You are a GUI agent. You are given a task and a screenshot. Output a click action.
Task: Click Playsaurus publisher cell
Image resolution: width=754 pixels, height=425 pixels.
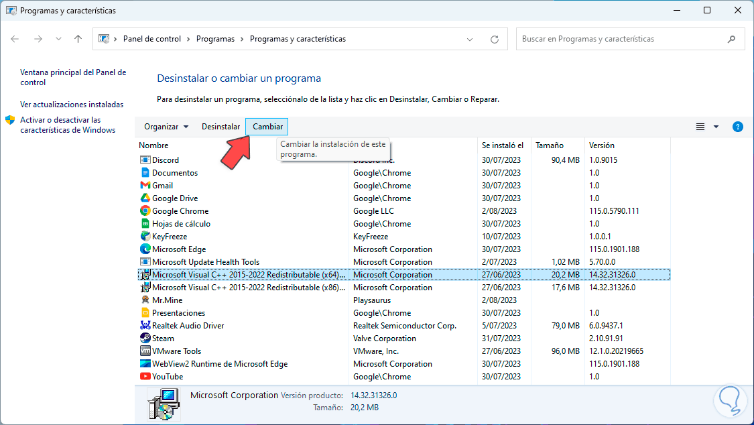tap(372, 300)
